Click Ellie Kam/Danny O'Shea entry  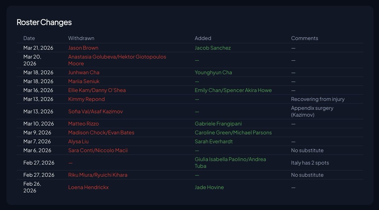(x=97, y=90)
